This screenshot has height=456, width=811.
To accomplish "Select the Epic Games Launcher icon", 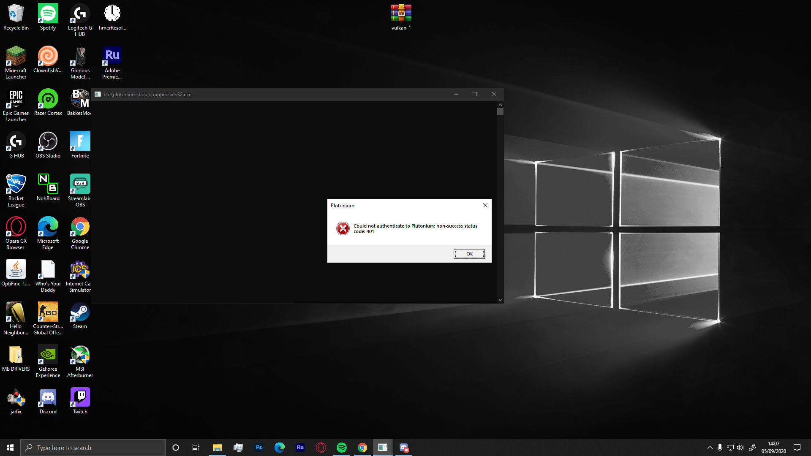I will [x=16, y=106].
